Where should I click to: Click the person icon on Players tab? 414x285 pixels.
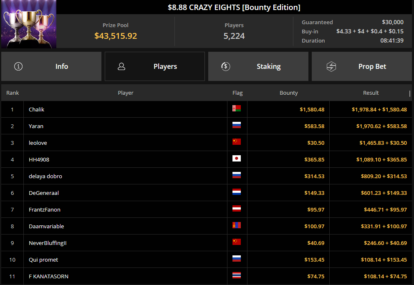[121, 66]
